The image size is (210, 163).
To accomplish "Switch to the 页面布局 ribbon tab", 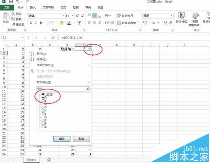I will (48, 8).
